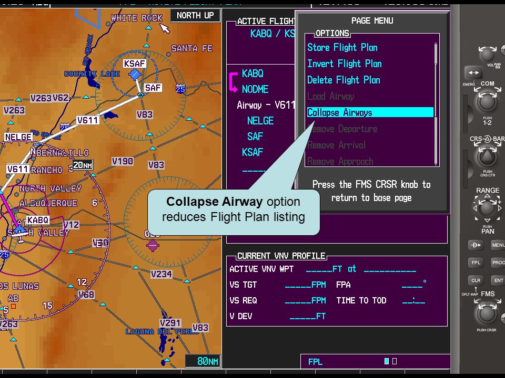
Task: Click the MENU key
Action: pos(498,245)
